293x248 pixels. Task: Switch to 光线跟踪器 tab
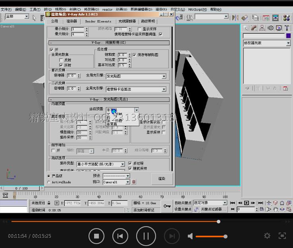tap(127, 21)
